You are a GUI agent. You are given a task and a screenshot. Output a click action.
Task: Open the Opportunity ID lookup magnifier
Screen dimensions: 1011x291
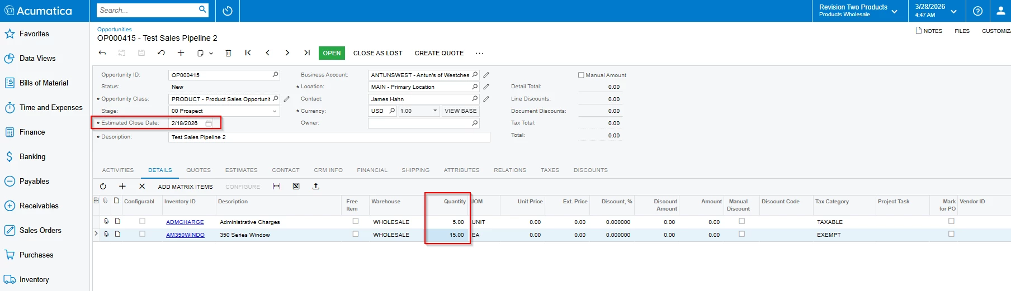(275, 74)
